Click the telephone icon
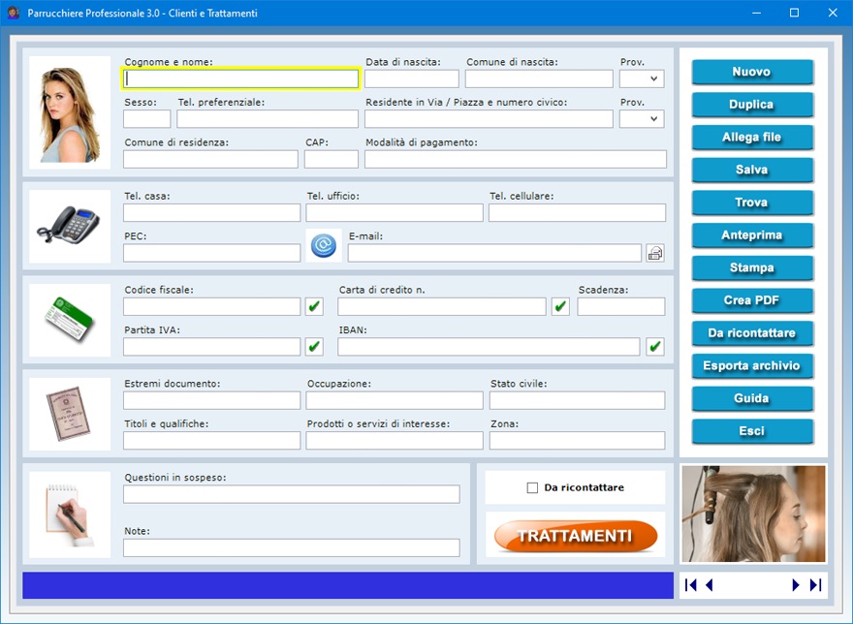Image resolution: width=853 pixels, height=624 pixels. pyautogui.click(x=70, y=227)
